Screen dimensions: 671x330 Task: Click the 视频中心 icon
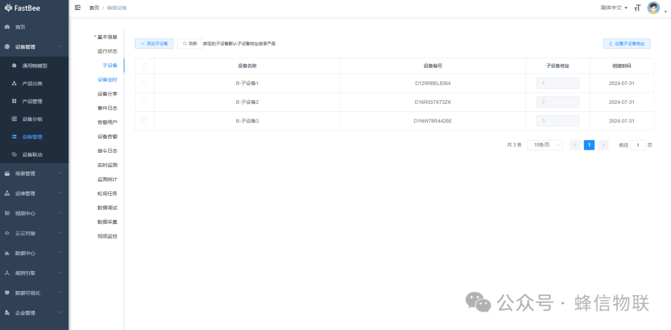click(7, 213)
